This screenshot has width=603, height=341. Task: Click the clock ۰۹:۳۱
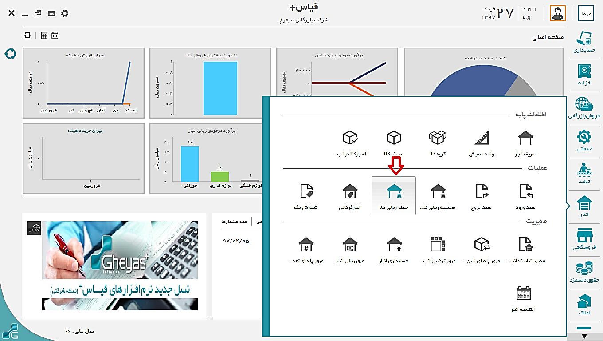[530, 9]
